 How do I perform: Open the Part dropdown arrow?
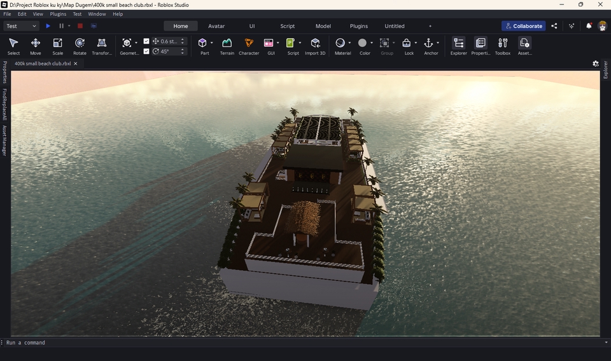212,43
